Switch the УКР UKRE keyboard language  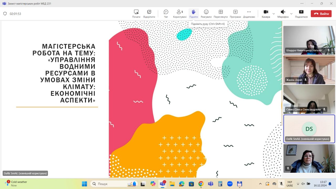(x=290, y=184)
